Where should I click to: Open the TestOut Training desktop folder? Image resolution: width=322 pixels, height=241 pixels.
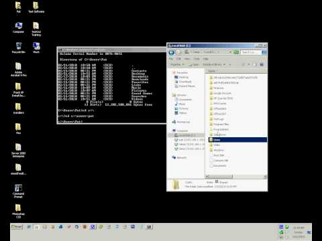(x=36, y=29)
